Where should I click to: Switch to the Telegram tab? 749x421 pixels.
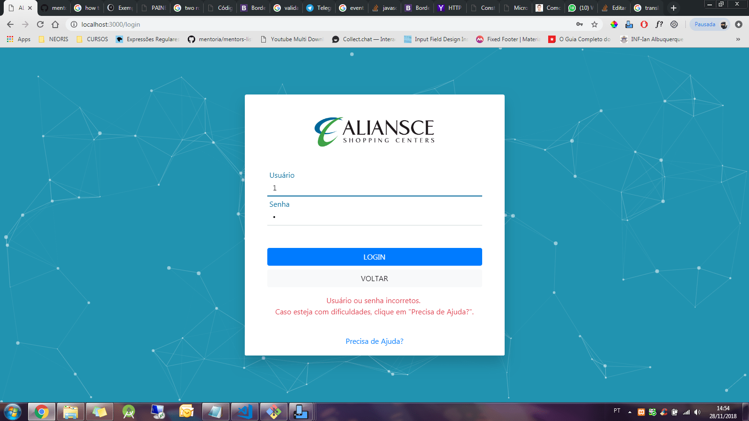318,8
